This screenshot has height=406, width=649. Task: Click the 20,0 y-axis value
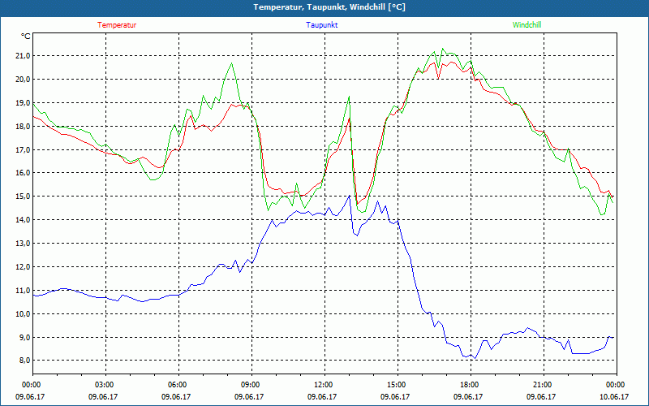coord(23,79)
